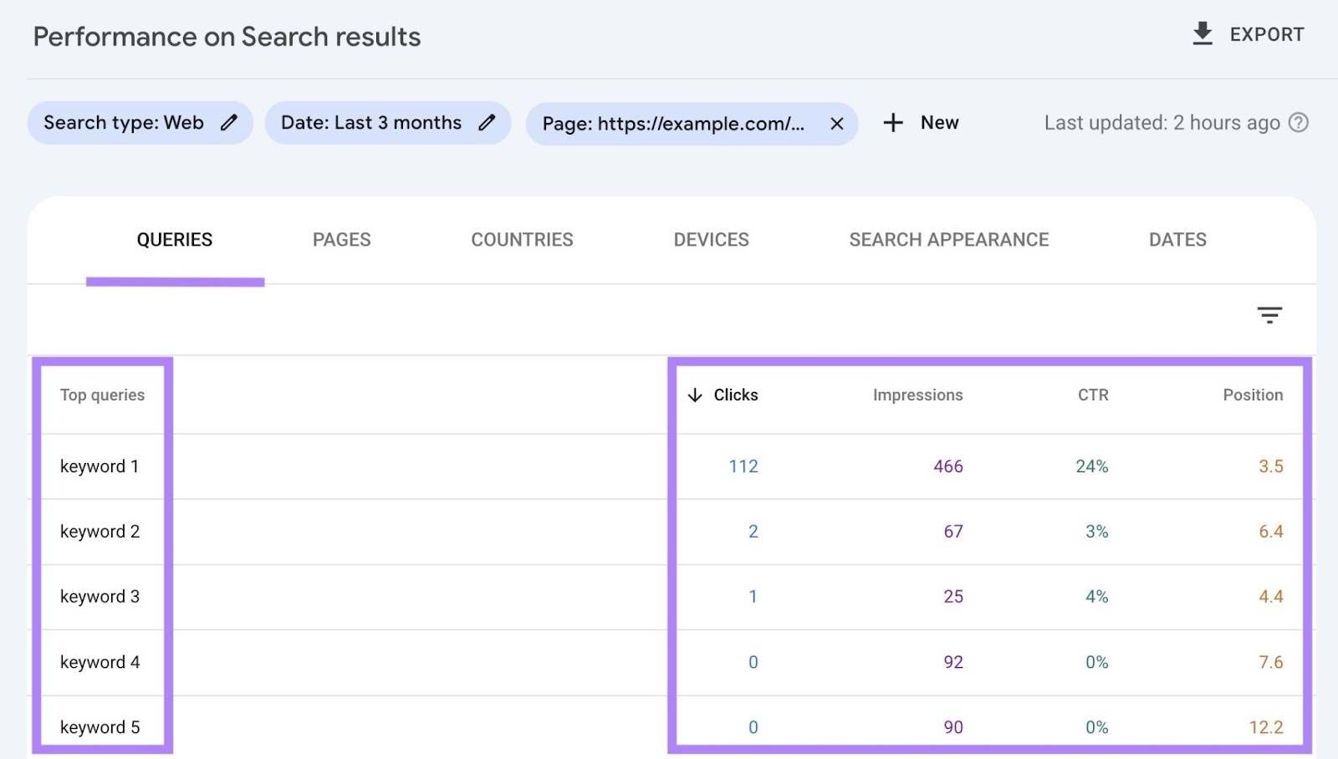Switch to the COUNTRIES tab
This screenshot has height=759, width=1338.
522,240
